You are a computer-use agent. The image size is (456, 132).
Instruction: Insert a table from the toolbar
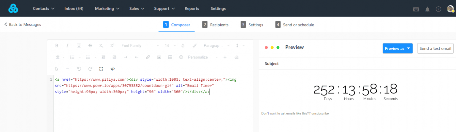(170, 57)
